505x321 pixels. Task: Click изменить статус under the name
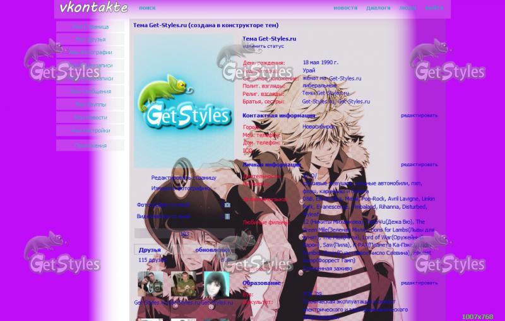click(263, 46)
